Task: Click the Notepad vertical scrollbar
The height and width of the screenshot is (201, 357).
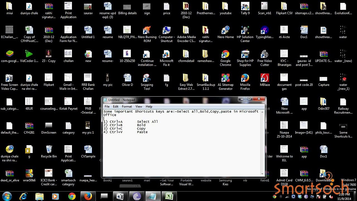Action: click(x=262, y=143)
